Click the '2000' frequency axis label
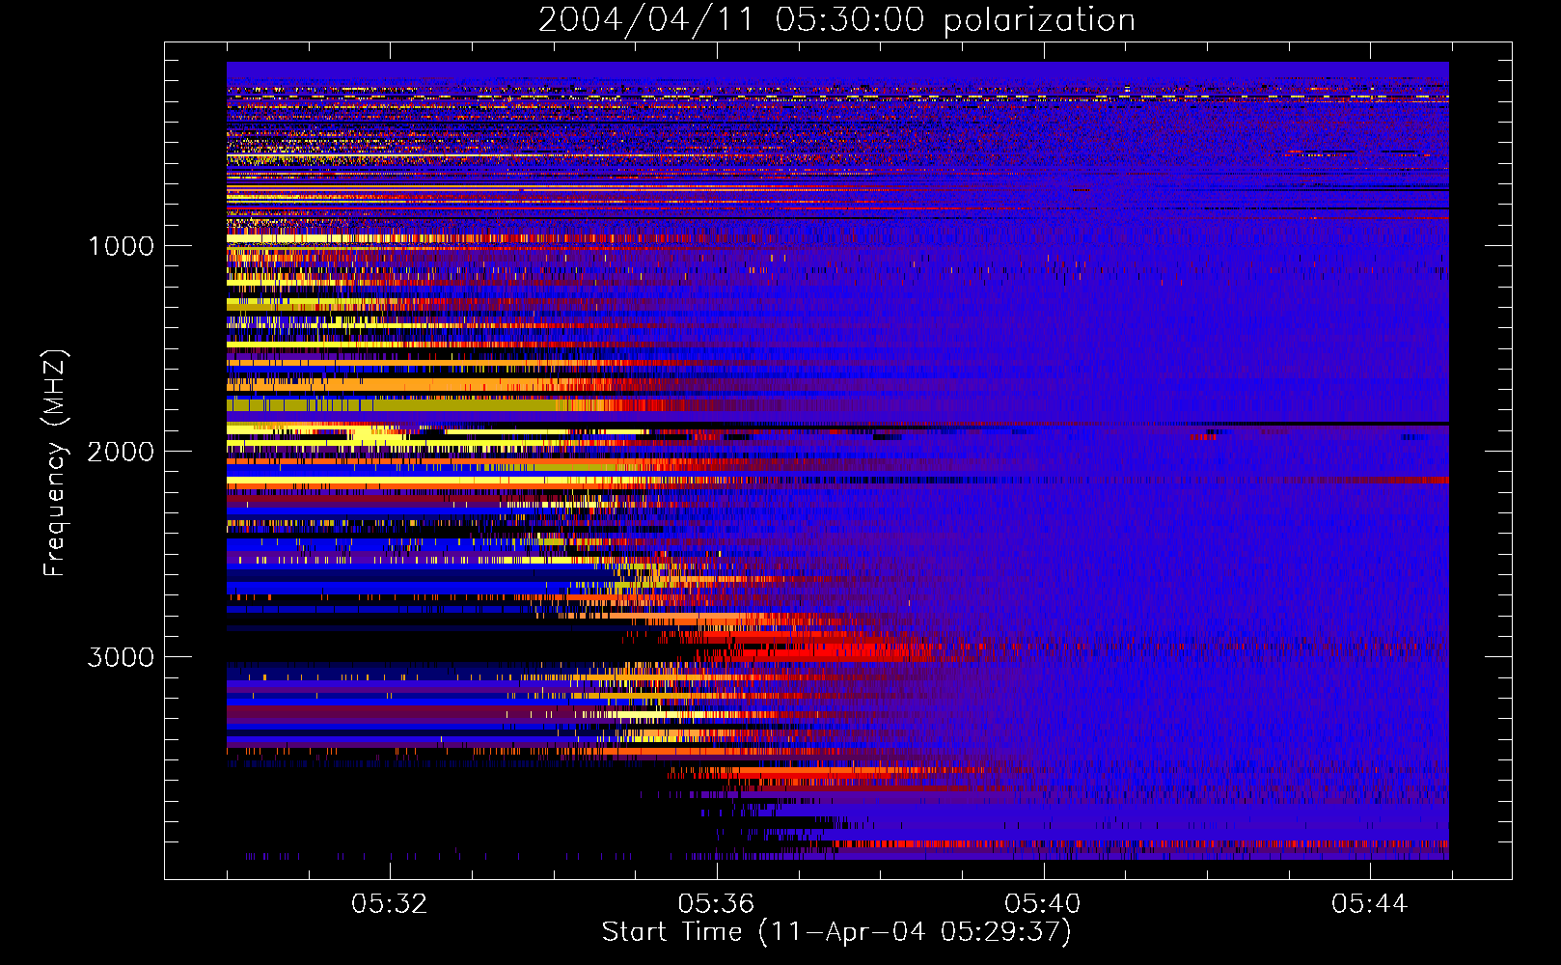The height and width of the screenshot is (965, 1561). pyautogui.click(x=121, y=452)
